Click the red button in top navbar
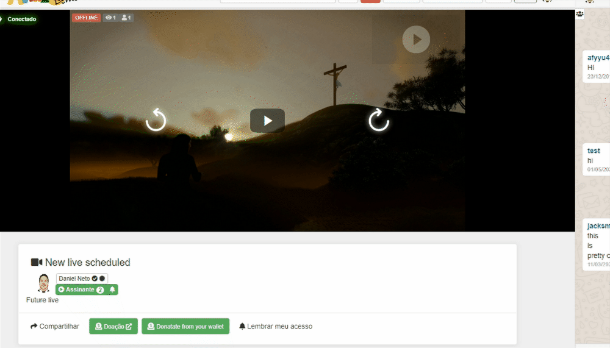 pyautogui.click(x=370, y=1)
